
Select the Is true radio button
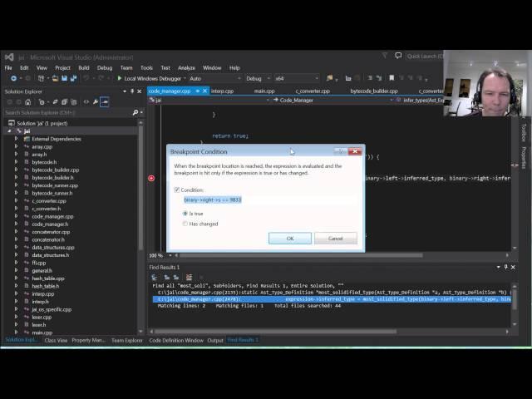[x=185, y=214]
